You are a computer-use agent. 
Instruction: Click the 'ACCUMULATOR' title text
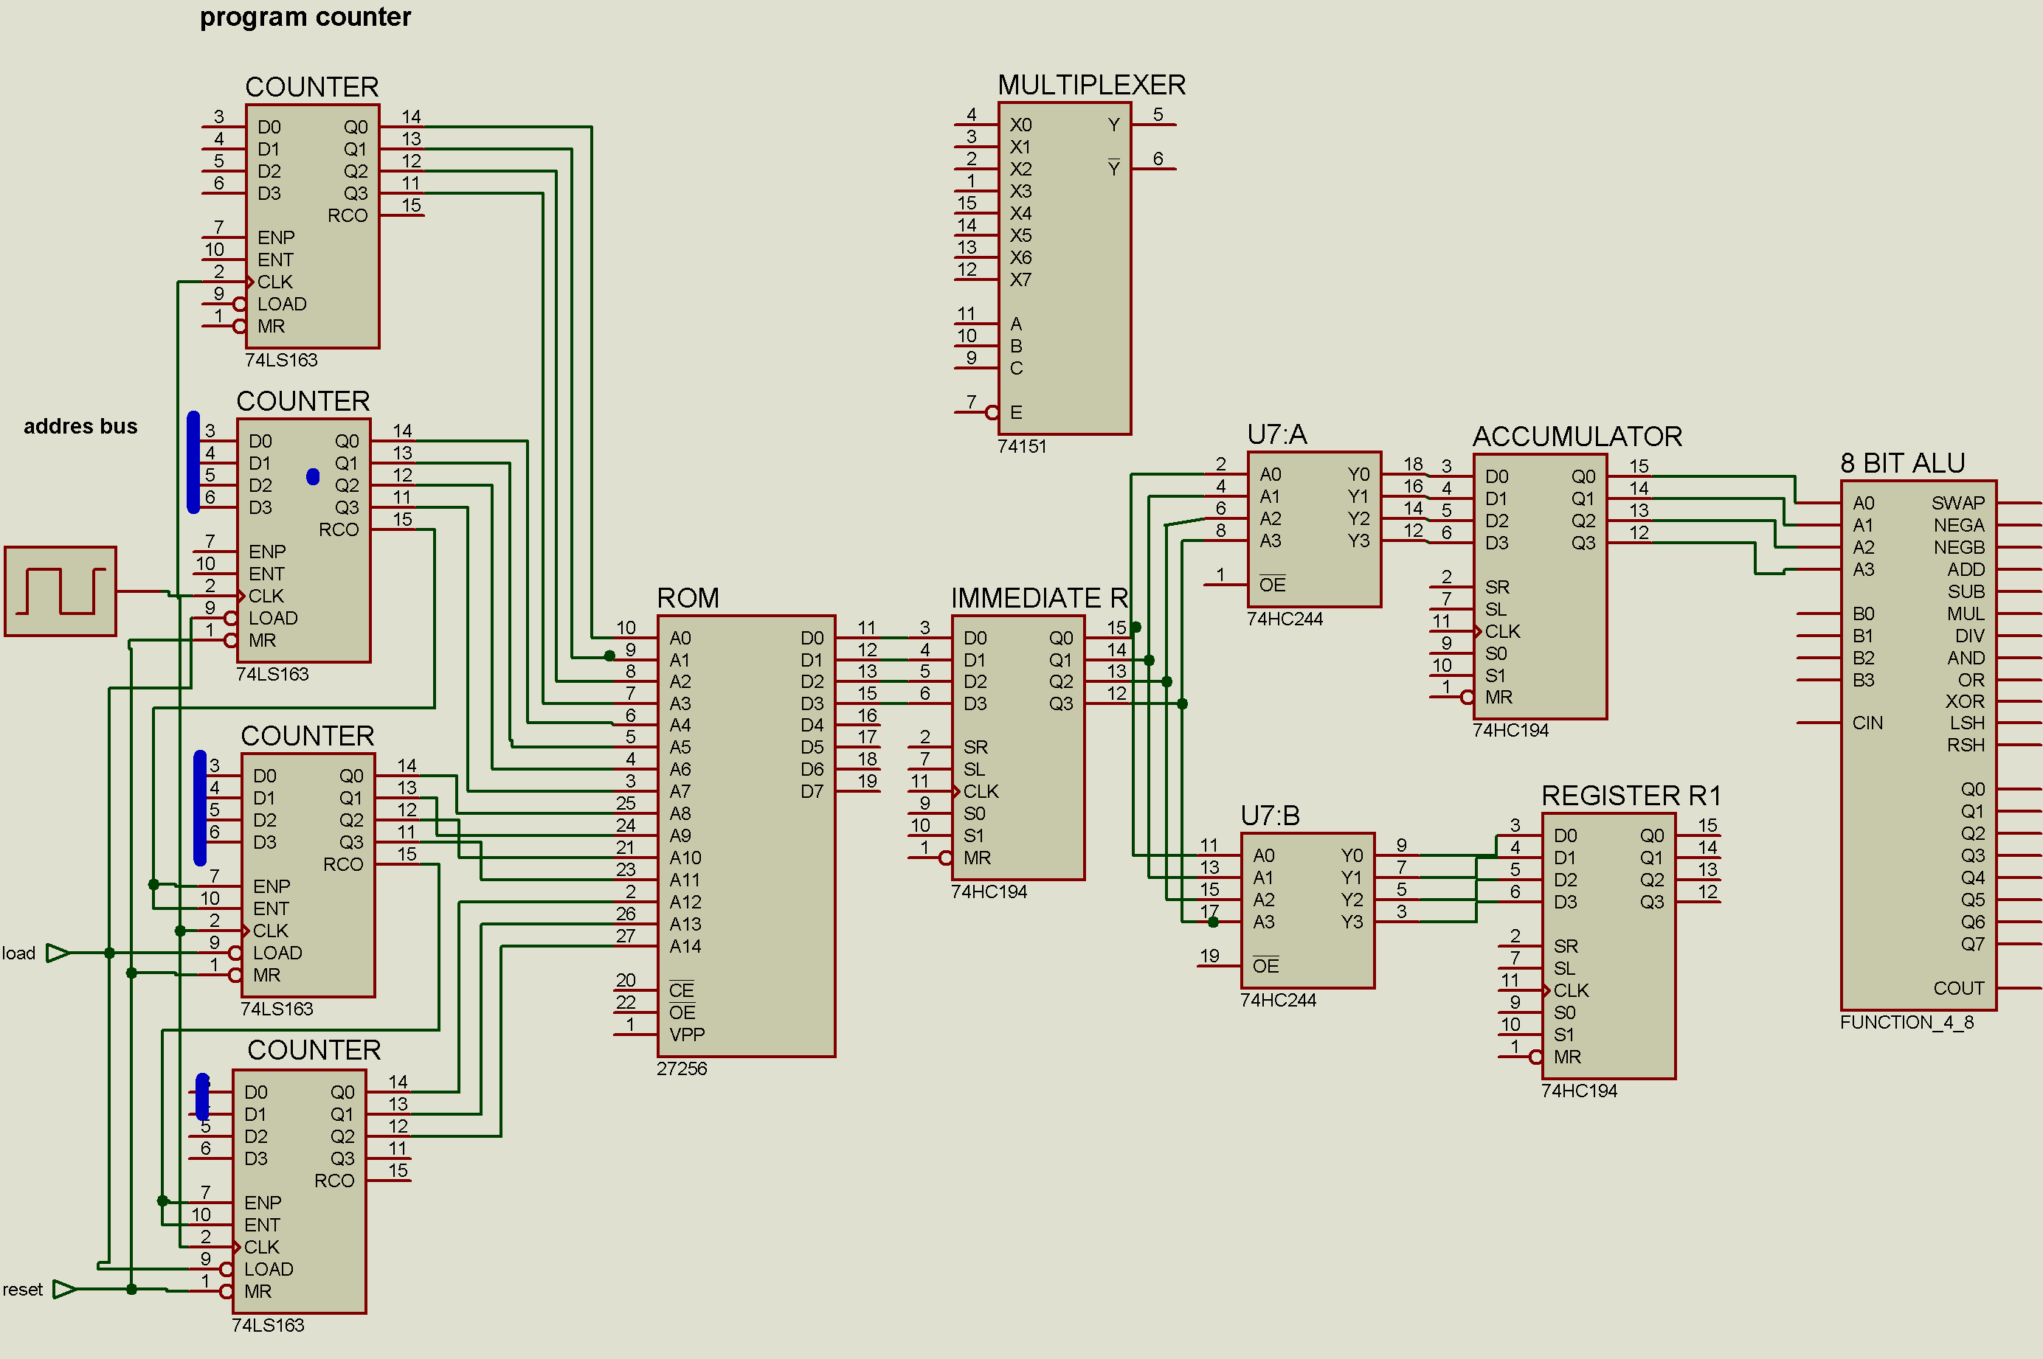1577,436
